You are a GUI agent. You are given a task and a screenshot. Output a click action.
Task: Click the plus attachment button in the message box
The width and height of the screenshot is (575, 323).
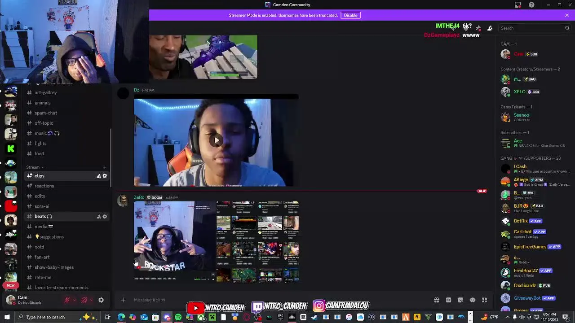(123, 300)
